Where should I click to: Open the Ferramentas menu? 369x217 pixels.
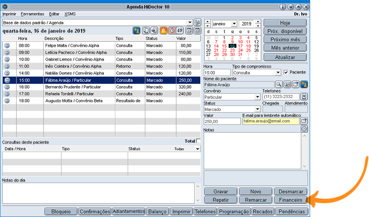(32, 14)
